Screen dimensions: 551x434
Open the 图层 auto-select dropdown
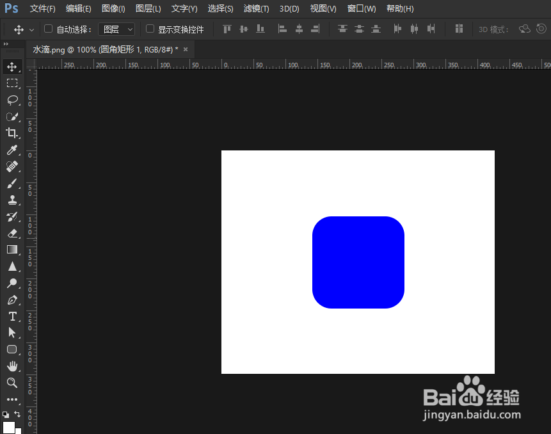[x=116, y=29]
